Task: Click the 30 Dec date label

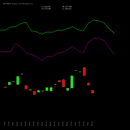Action: click(34, 124)
